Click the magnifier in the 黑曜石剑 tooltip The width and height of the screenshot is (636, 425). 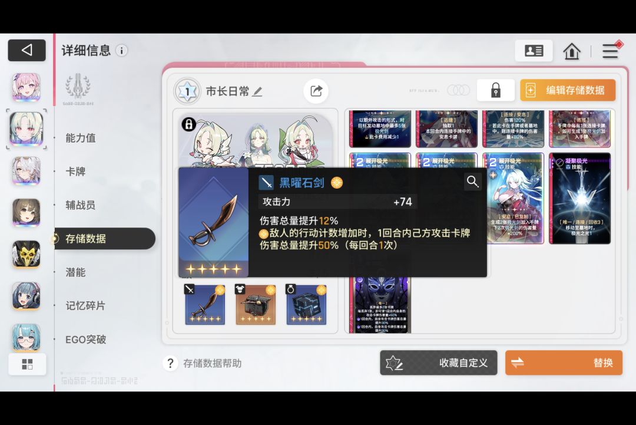click(x=472, y=182)
